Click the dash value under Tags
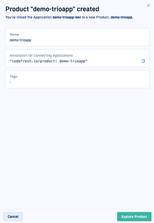This screenshot has height=223, width=154. [x=11, y=82]
